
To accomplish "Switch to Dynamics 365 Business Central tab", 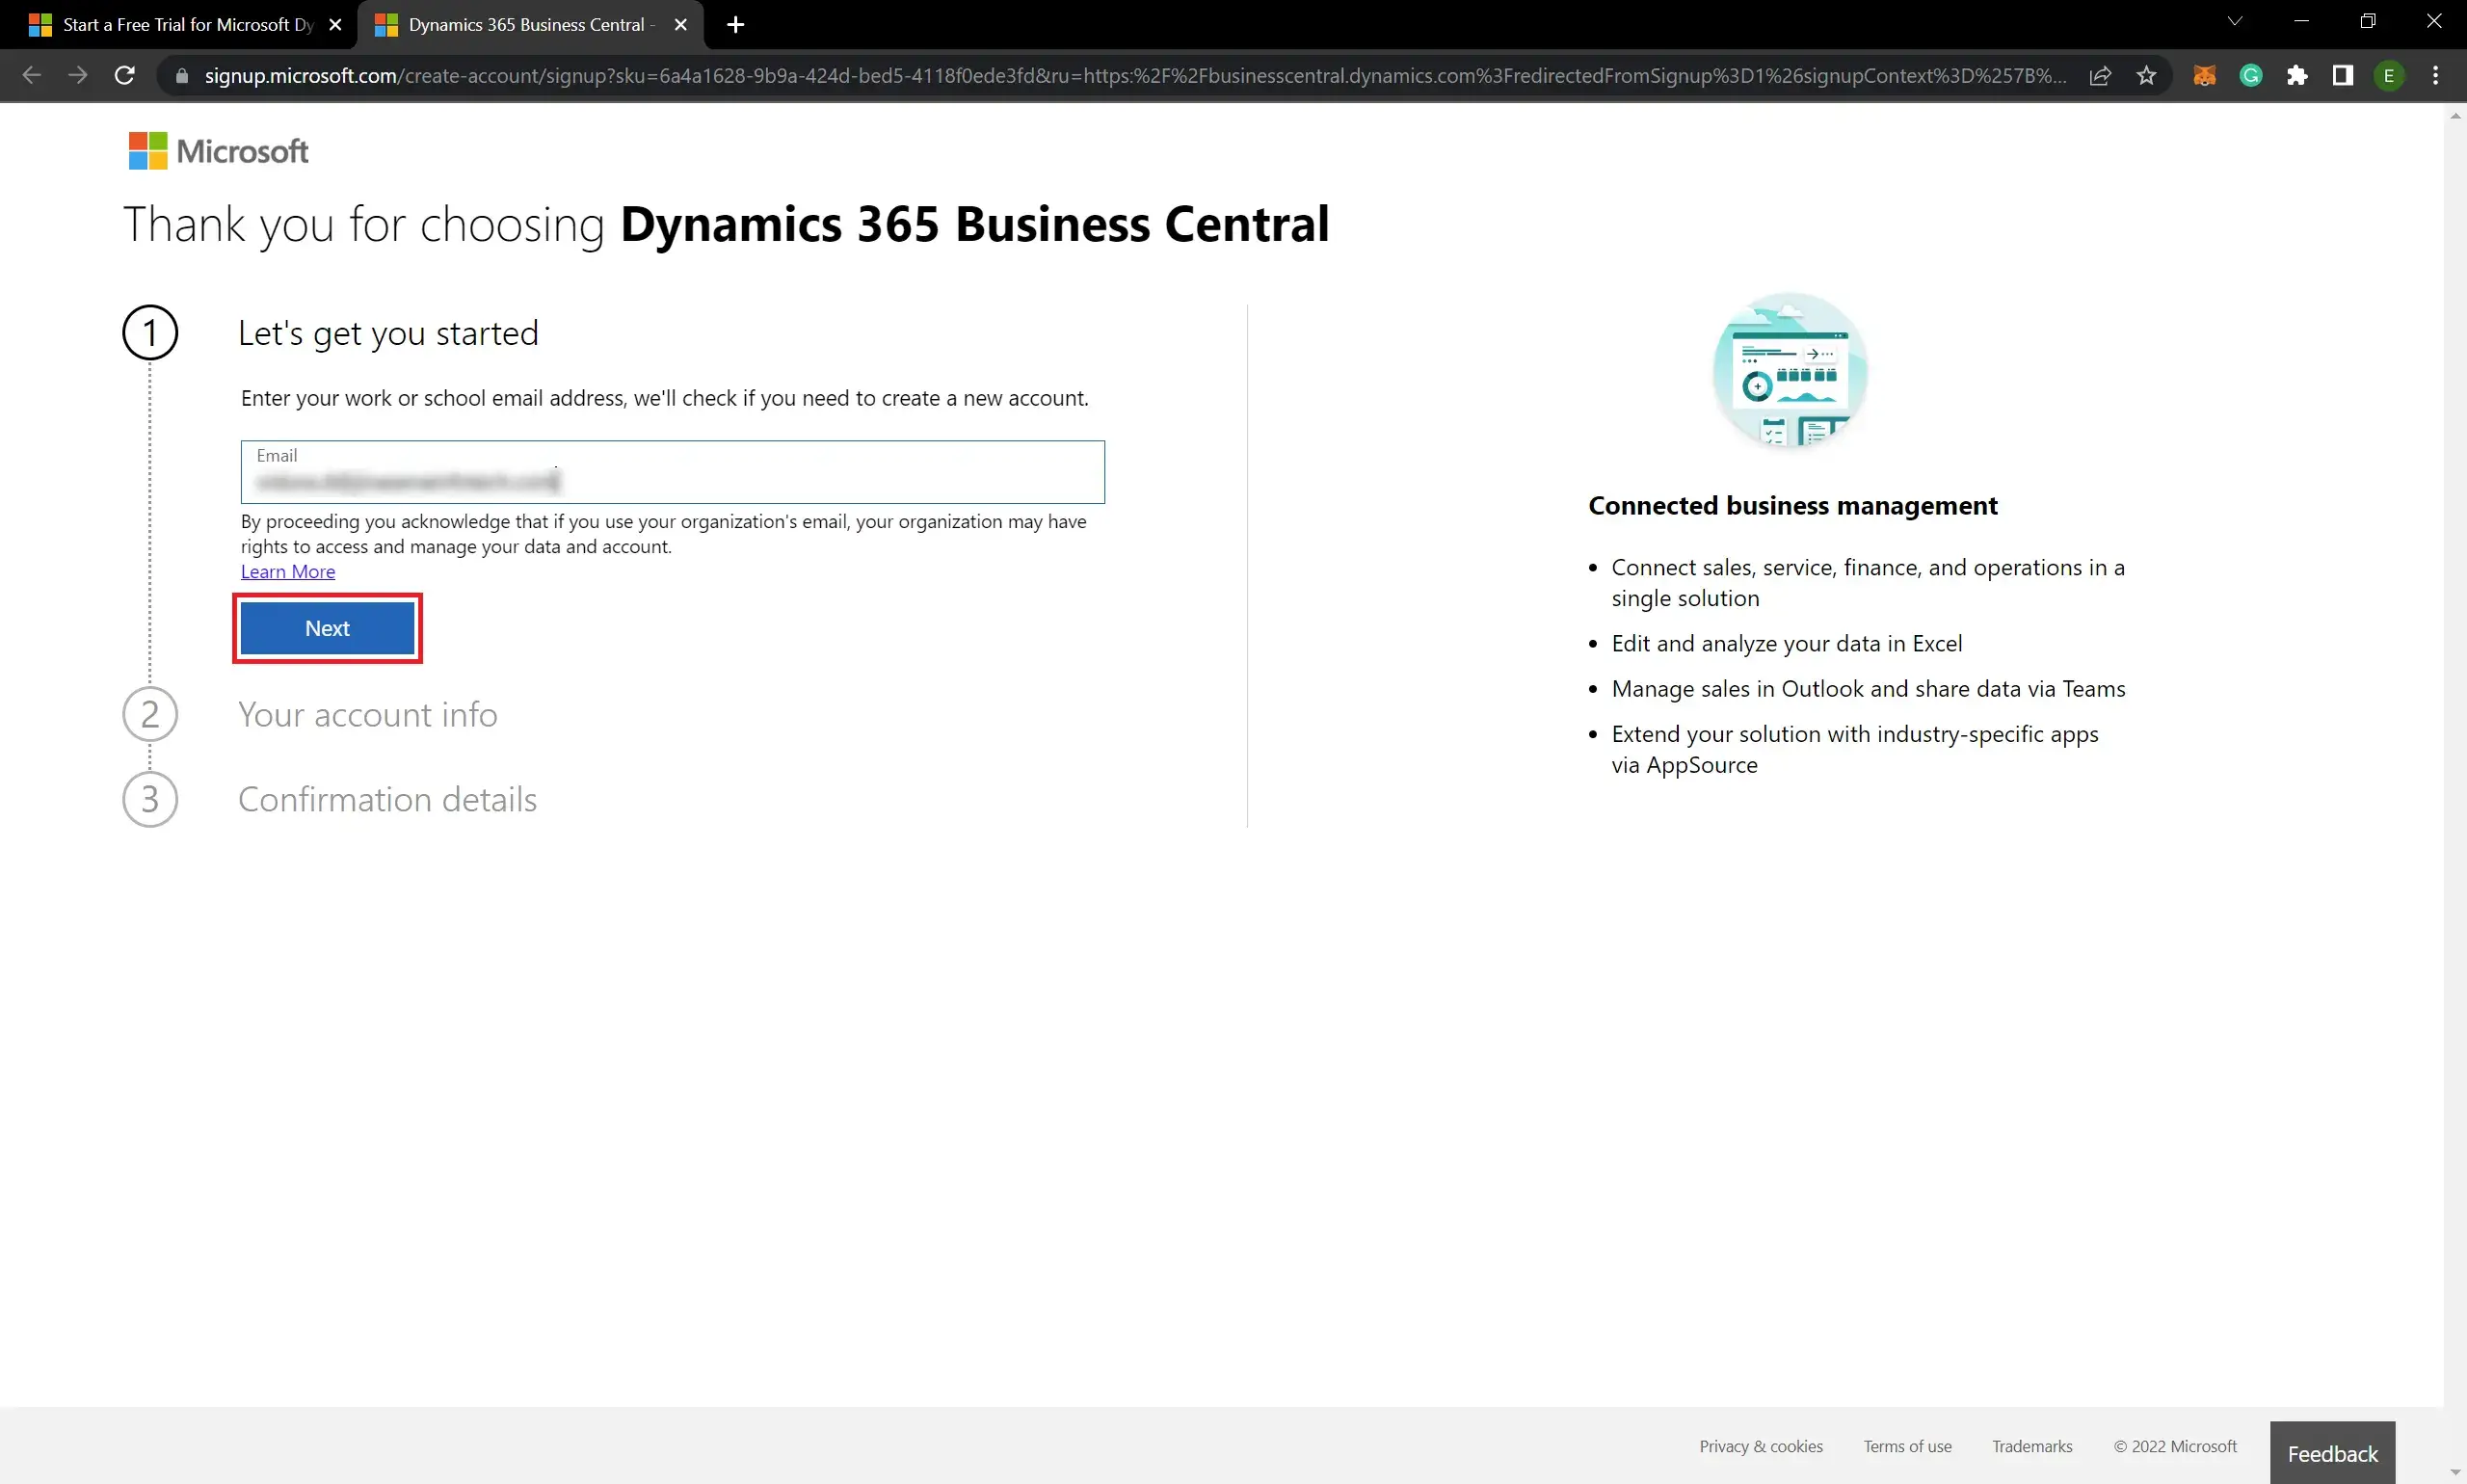I will click(530, 25).
